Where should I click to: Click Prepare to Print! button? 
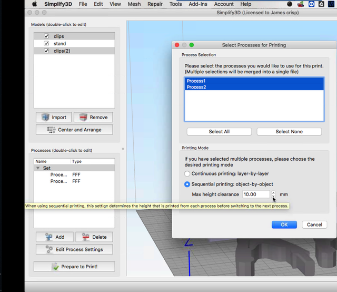[74, 267]
